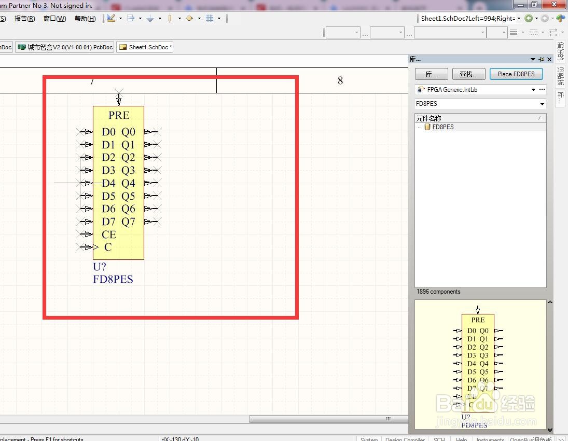Expand the power sources dropdown arrow
This screenshot has height=441, width=568.
point(160,18)
